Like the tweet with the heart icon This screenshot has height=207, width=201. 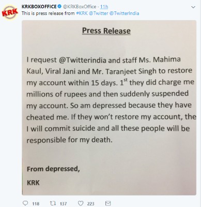(81, 203)
